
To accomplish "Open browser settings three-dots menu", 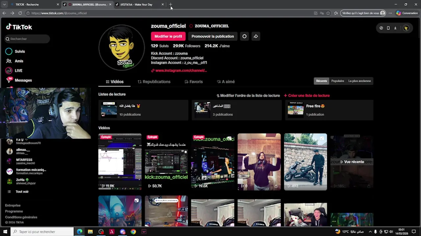I will (390, 13).
